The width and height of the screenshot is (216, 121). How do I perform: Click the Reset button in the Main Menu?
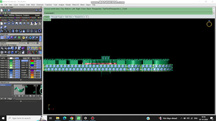tap(37, 15)
